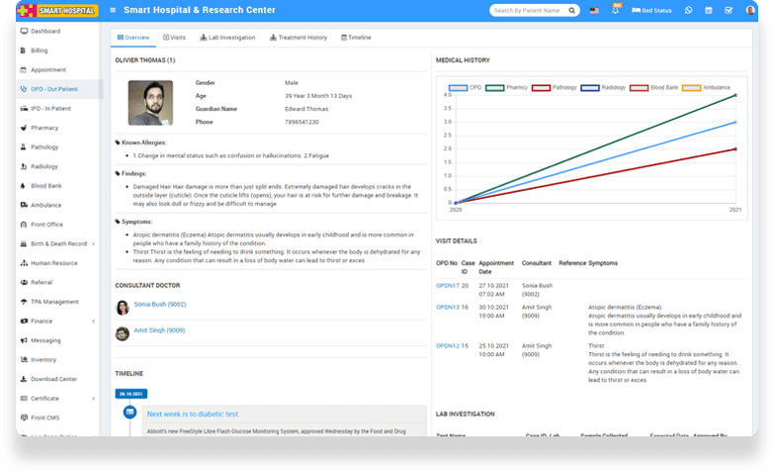Switch to the Lab Investigation tab

[226, 38]
